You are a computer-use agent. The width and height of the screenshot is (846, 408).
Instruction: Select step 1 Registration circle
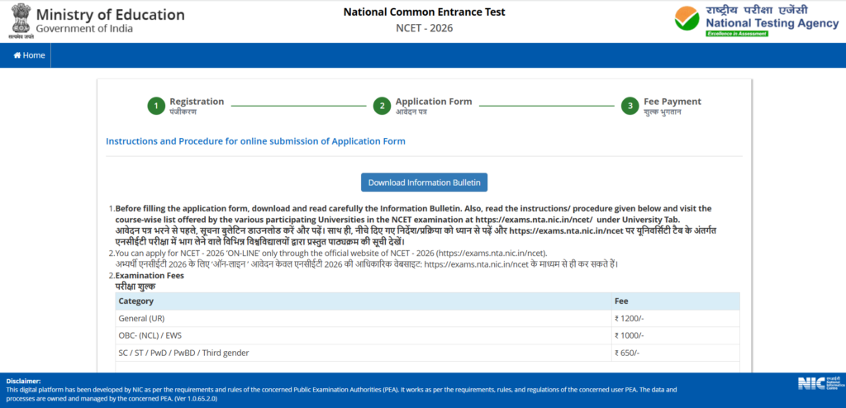click(156, 107)
